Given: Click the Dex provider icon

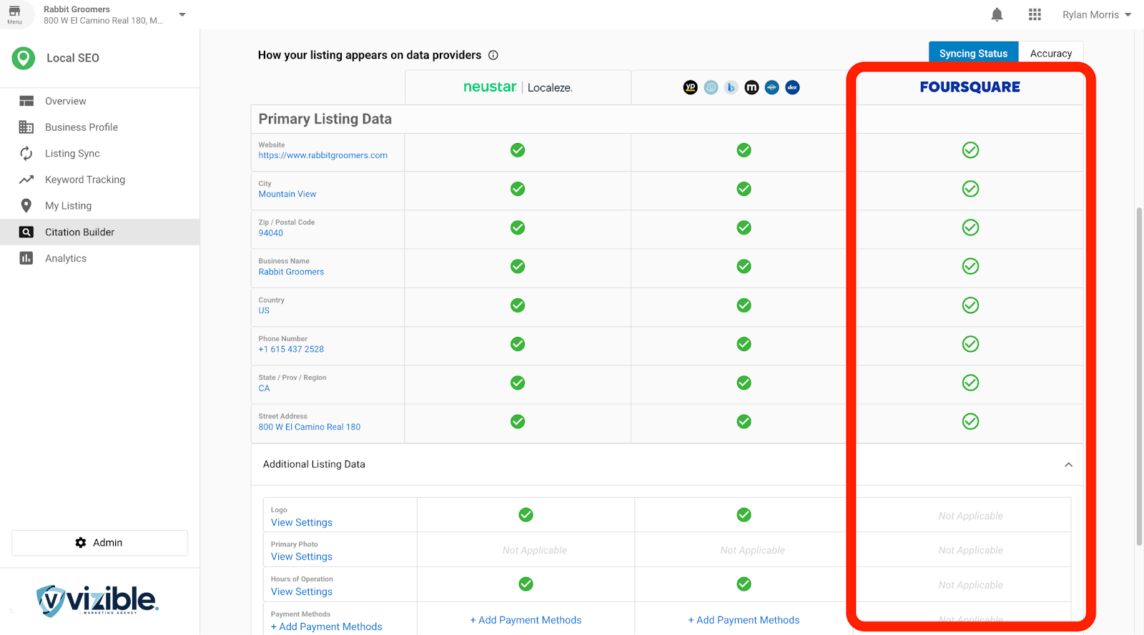Looking at the screenshot, I should (x=792, y=87).
